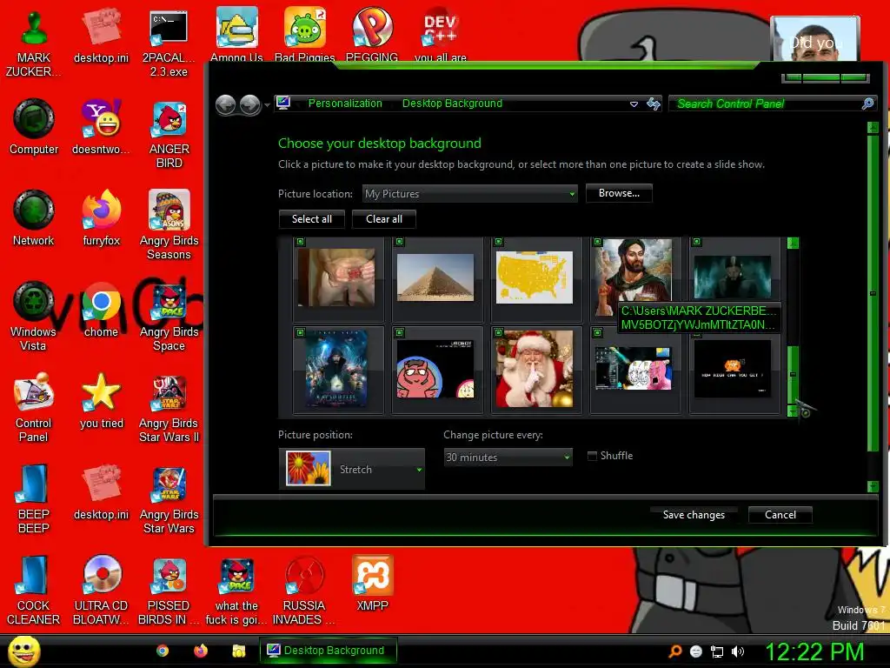Select the Santa Claus wallpaper thumbnail
Viewport: 890px width, 668px height.
(x=535, y=369)
